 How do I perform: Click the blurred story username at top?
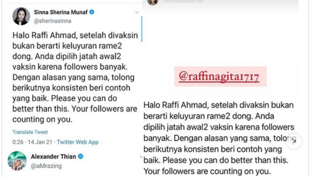[x=182, y=1]
